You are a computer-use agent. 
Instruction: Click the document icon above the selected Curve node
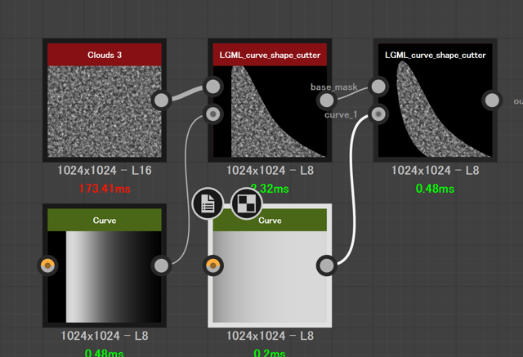point(208,204)
